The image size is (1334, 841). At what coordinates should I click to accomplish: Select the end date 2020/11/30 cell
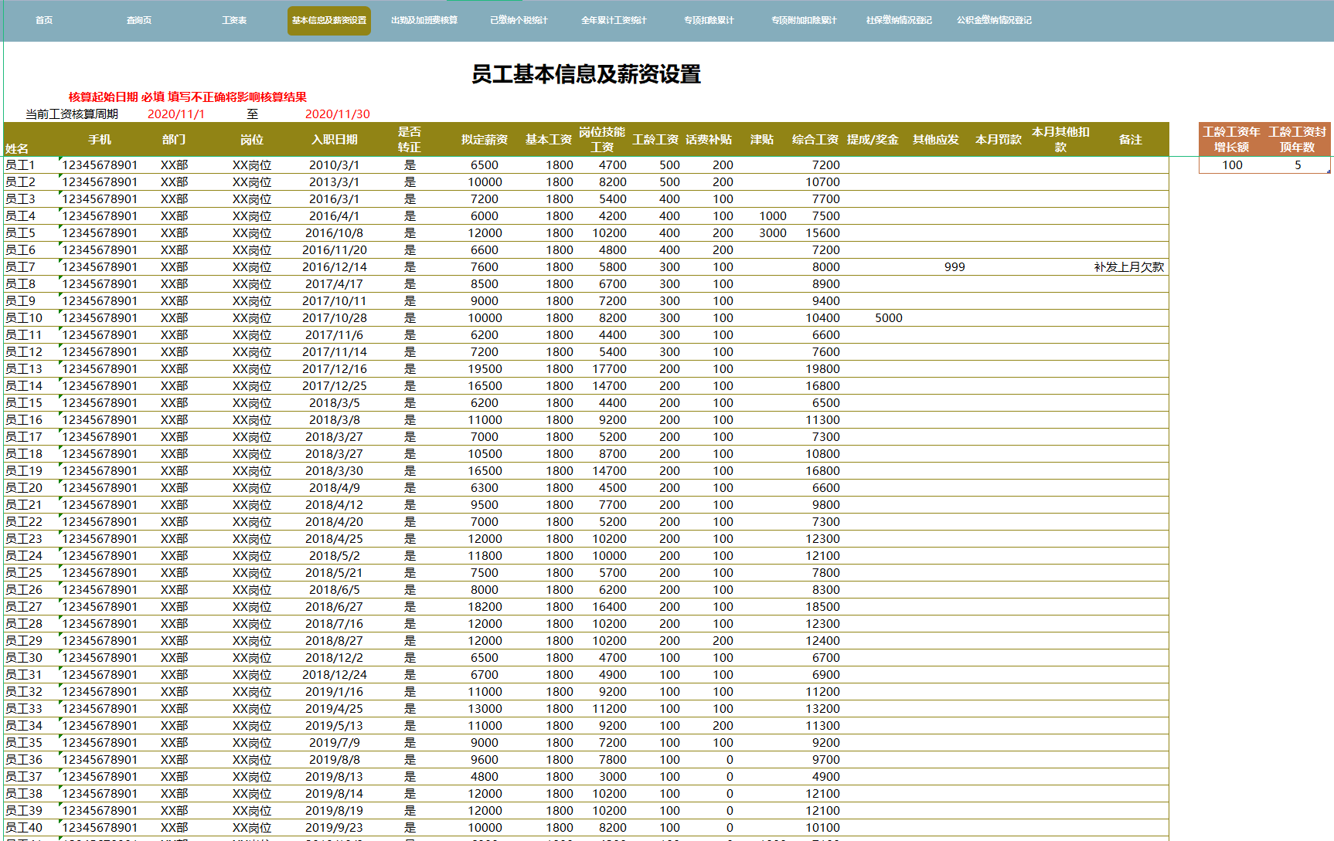(338, 114)
